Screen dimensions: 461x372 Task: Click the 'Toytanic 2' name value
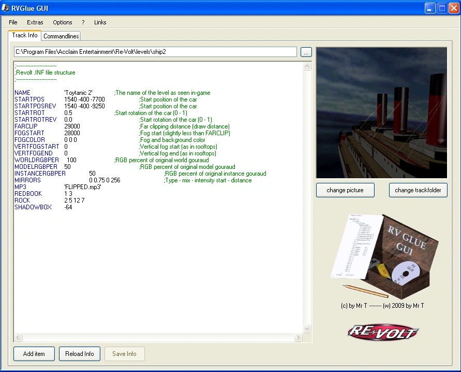pos(78,93)
